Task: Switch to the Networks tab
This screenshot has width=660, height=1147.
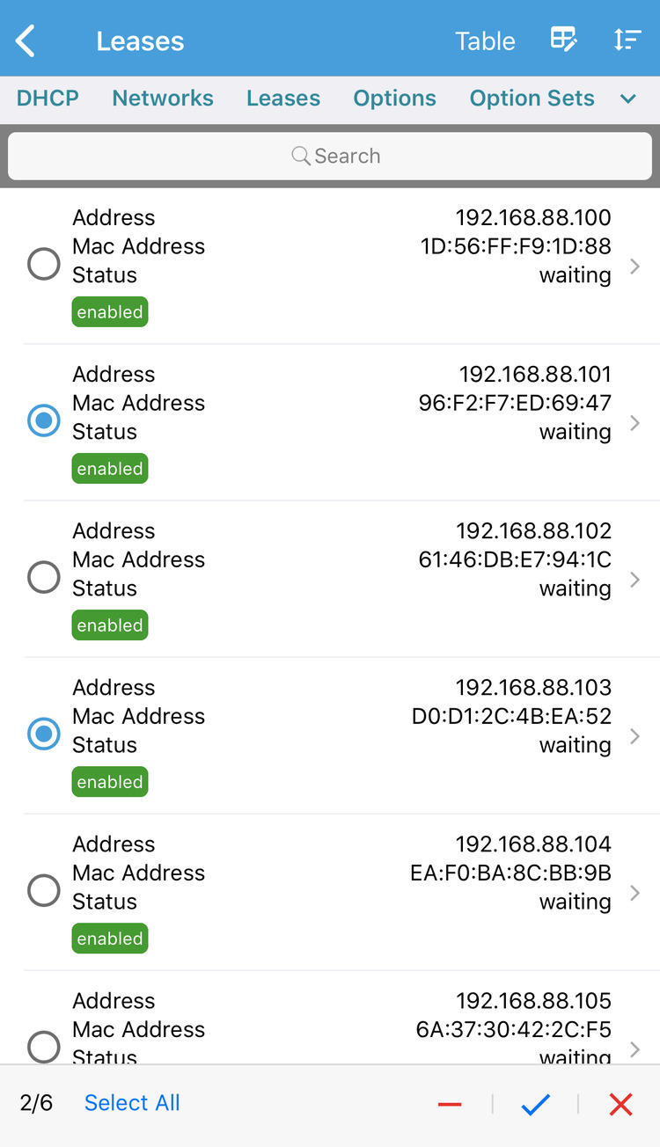Action: point(162,99)
